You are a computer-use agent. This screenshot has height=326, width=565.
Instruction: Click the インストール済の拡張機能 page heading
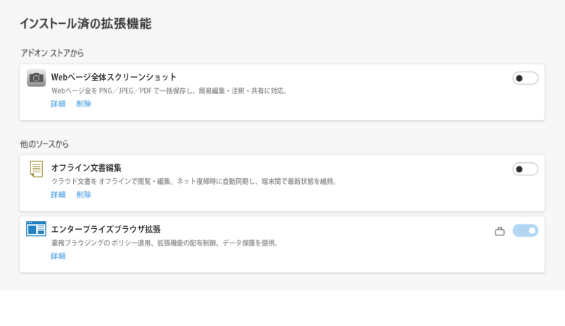tap(85, 24)
